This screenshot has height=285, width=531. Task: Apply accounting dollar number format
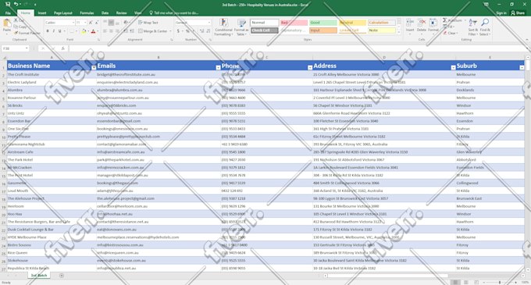(x=178, y=31)
